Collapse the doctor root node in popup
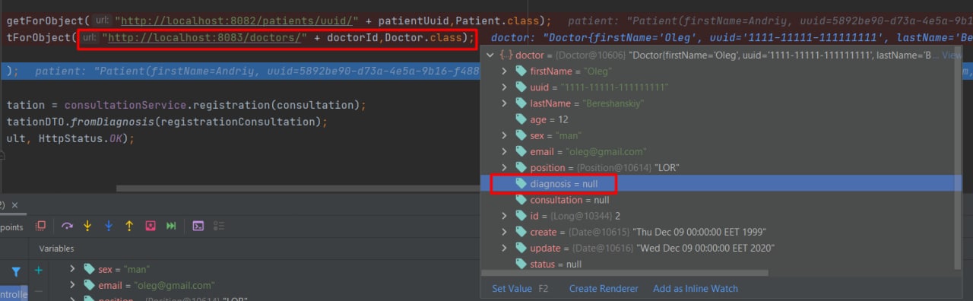973x301 pixels. pos(490,55)
